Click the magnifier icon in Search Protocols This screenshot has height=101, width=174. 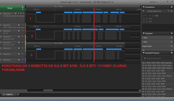[x=145, y=58]
